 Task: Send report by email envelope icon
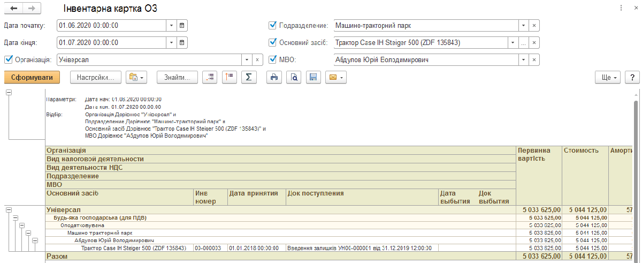coord(335,78)
